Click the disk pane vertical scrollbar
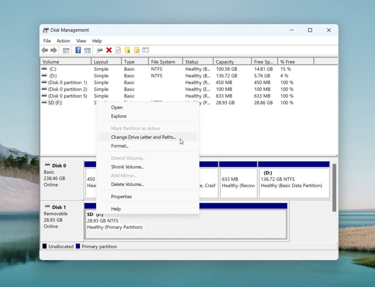 [x=334, y=188]
